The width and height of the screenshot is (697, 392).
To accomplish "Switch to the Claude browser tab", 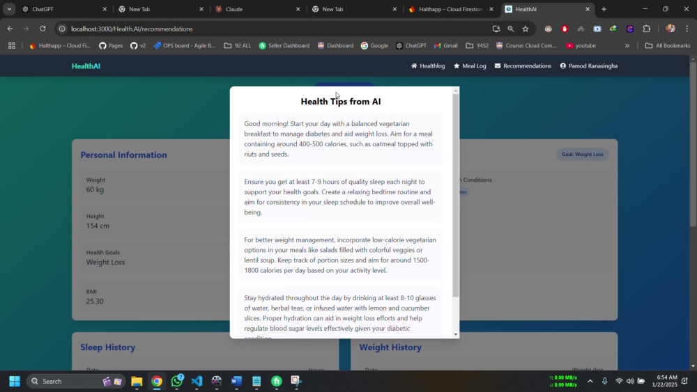I will pos(258,9).
